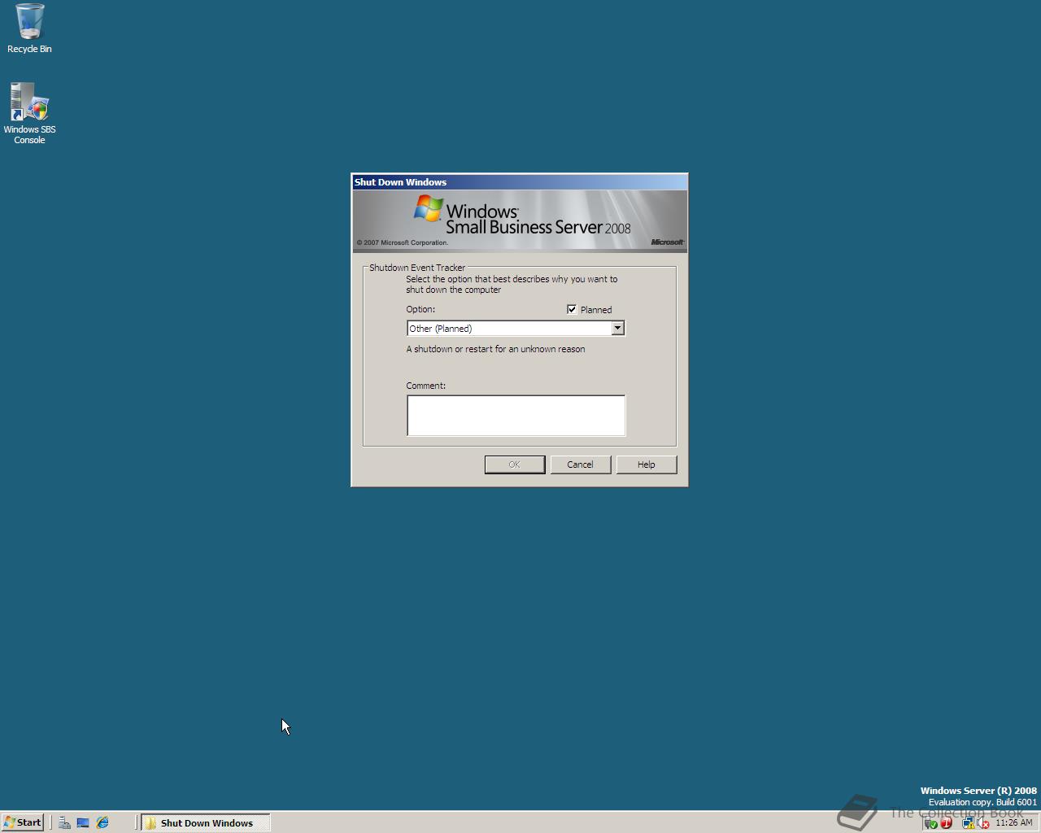
Task: Open the Recycle Bin desktop icon
Action: 29,28
